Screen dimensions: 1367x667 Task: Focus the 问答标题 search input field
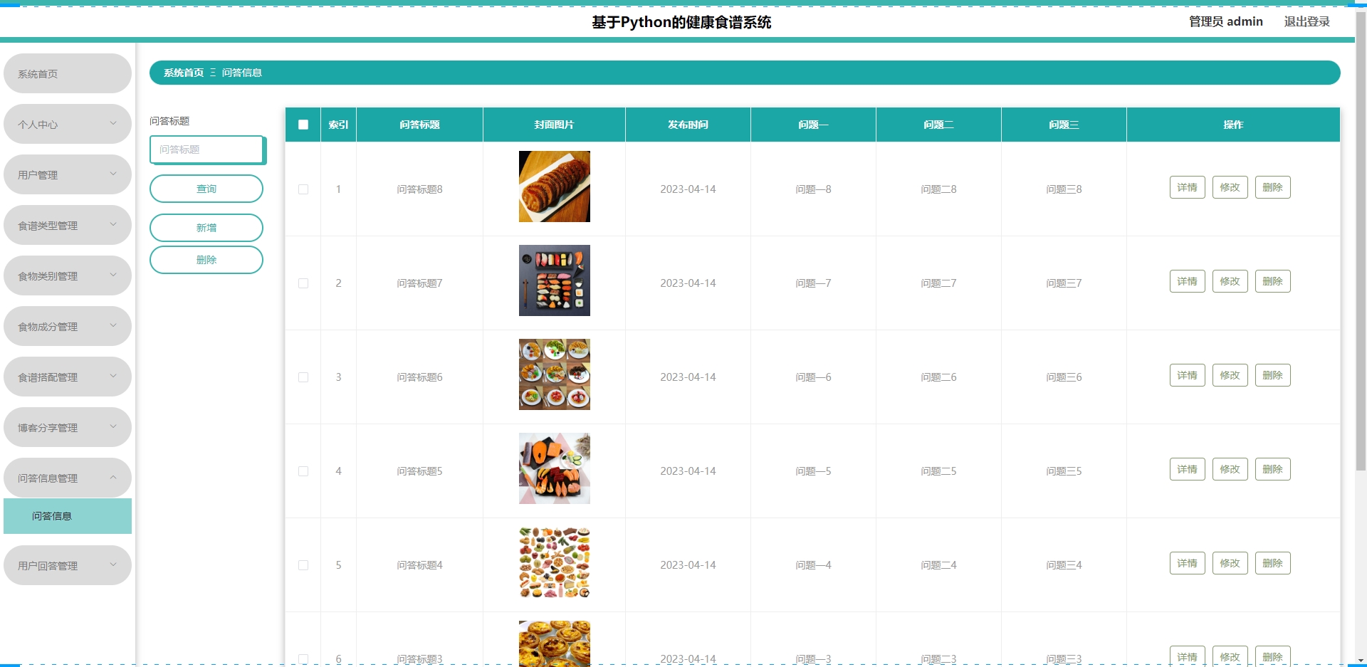tap(207, 149)
